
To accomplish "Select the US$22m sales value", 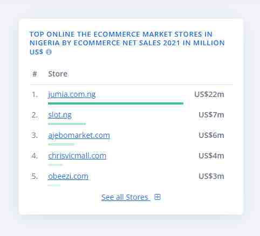I will pos(209,94).
